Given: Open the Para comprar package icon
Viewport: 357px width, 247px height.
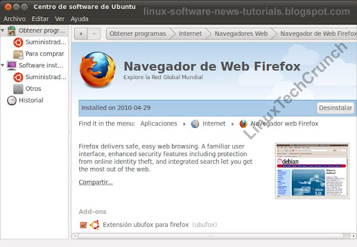Looking at the screenshot, I should click(18, 54).
